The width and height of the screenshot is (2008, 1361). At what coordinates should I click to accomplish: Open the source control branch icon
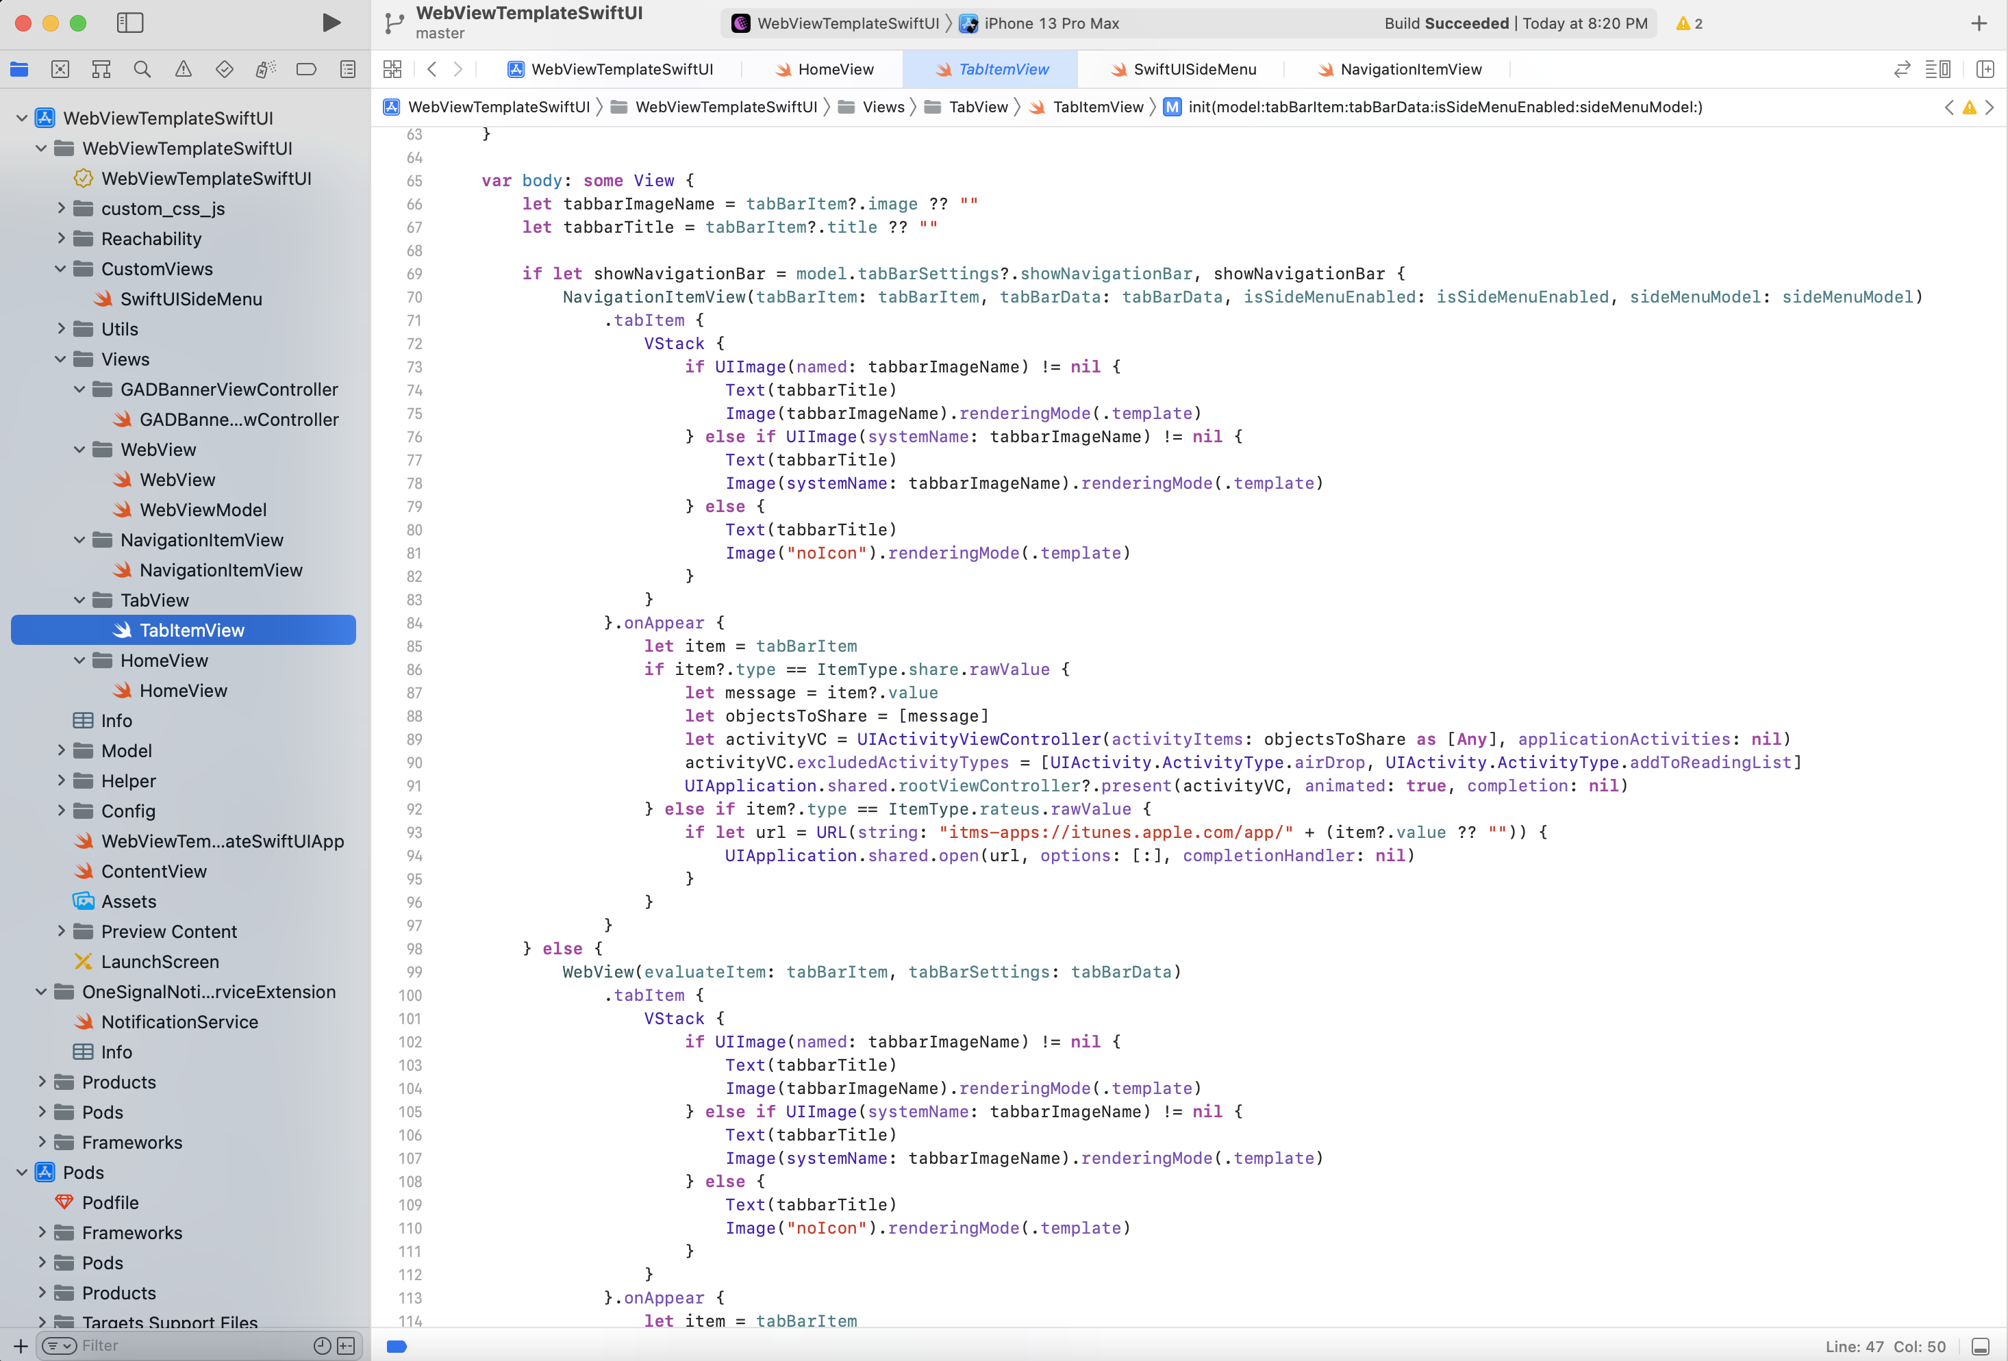point(394,23)
